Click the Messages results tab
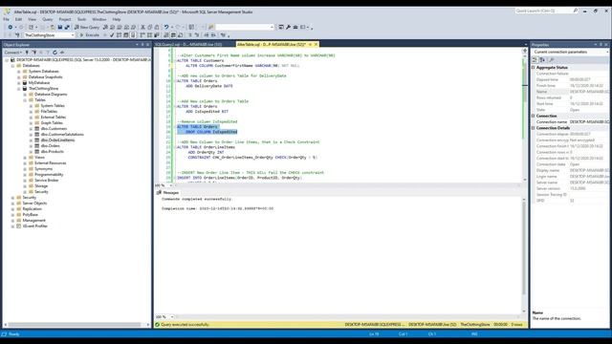This screenshot has height=344, width=612. tap(168, 193)
